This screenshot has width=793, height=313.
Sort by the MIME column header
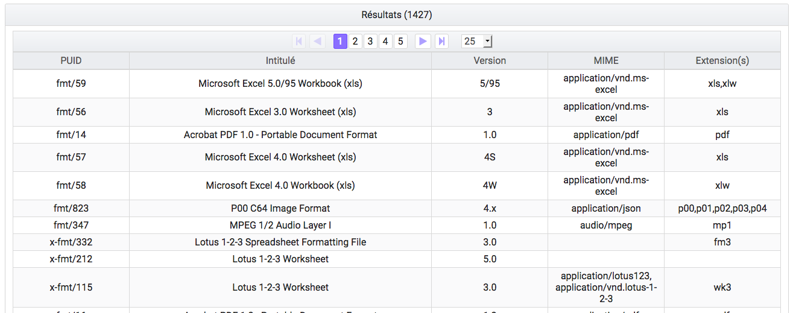pyautogui.click(x=606, y=61)
